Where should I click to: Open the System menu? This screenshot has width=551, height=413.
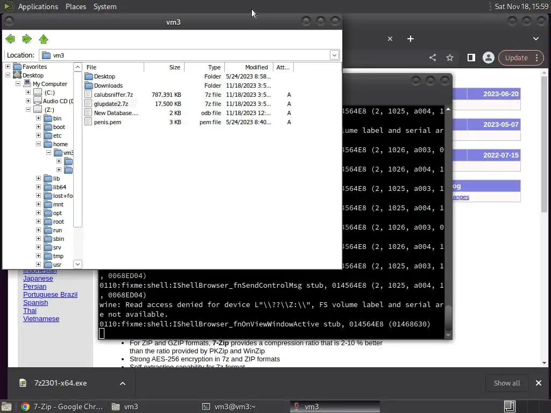click(105, 6)
